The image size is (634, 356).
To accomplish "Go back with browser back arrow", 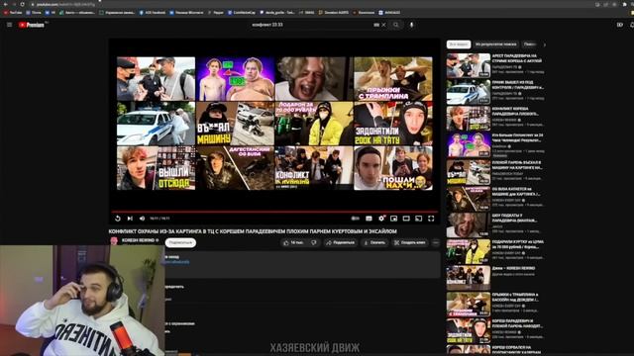I will (5, 4).
